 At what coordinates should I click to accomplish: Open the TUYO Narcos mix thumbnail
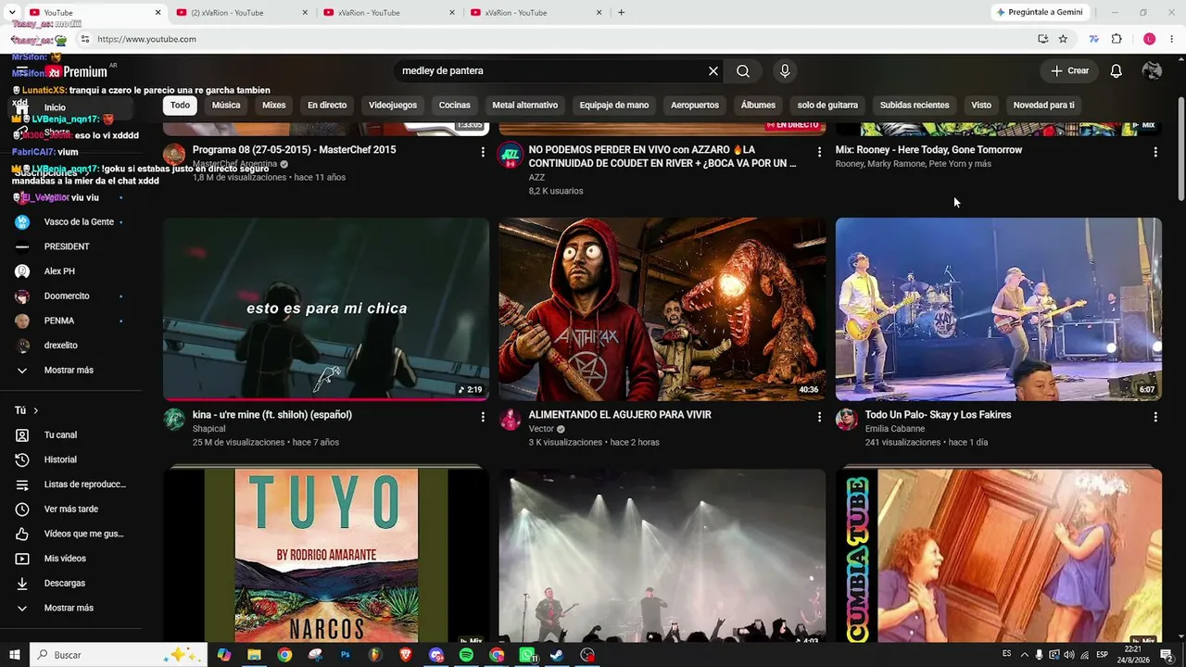326,556
